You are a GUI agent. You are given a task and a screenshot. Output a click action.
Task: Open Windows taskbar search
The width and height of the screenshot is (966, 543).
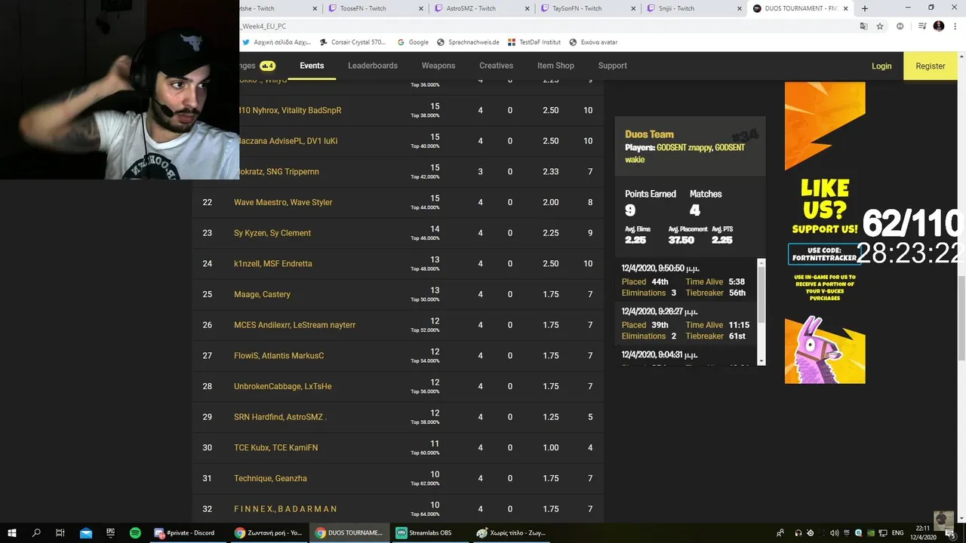point(36,532)
